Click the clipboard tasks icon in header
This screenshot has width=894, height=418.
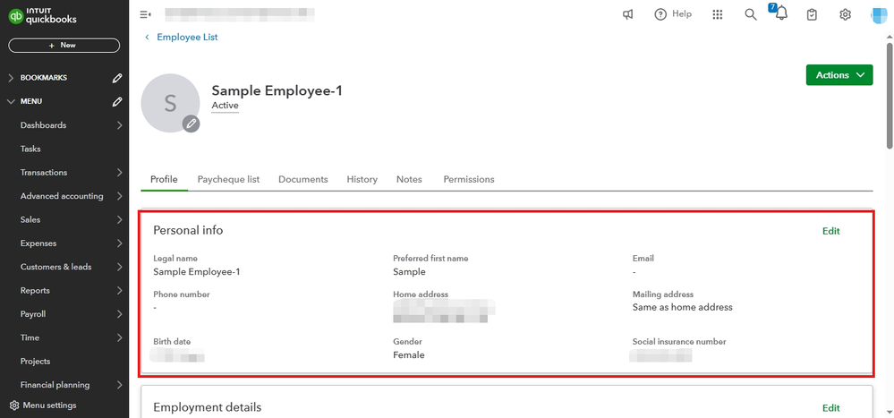(812, 14)
